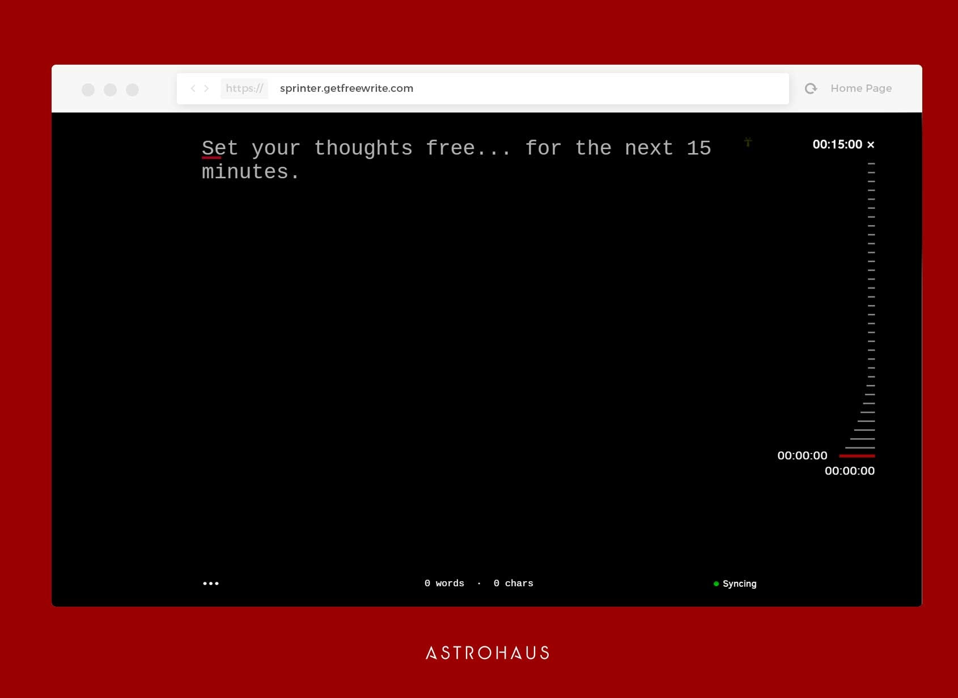Click the 00:15:00 sprint timer setting
Image resolution: width=958 pixels, height=698 pixels.
(x=837, y=145)
